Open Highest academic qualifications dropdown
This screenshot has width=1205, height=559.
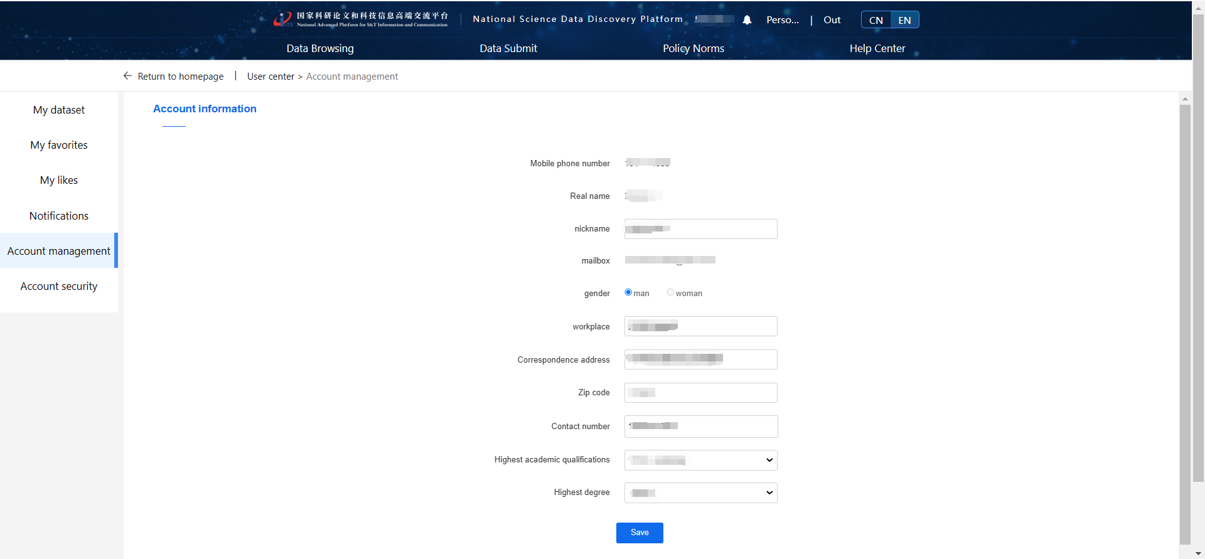[x=700, y=460]
